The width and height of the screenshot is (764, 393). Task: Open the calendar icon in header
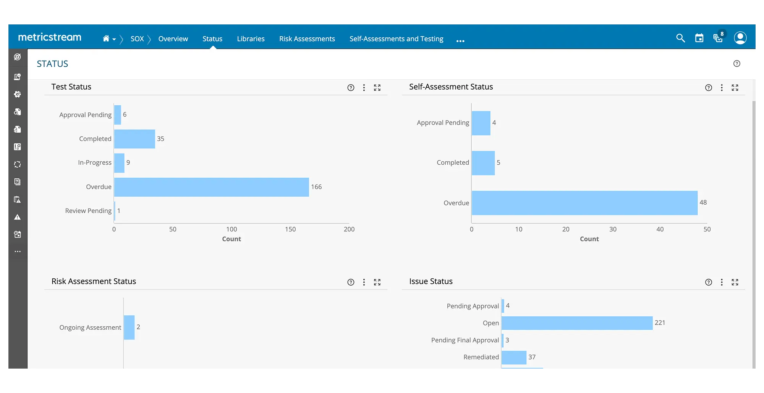[699, 38]
